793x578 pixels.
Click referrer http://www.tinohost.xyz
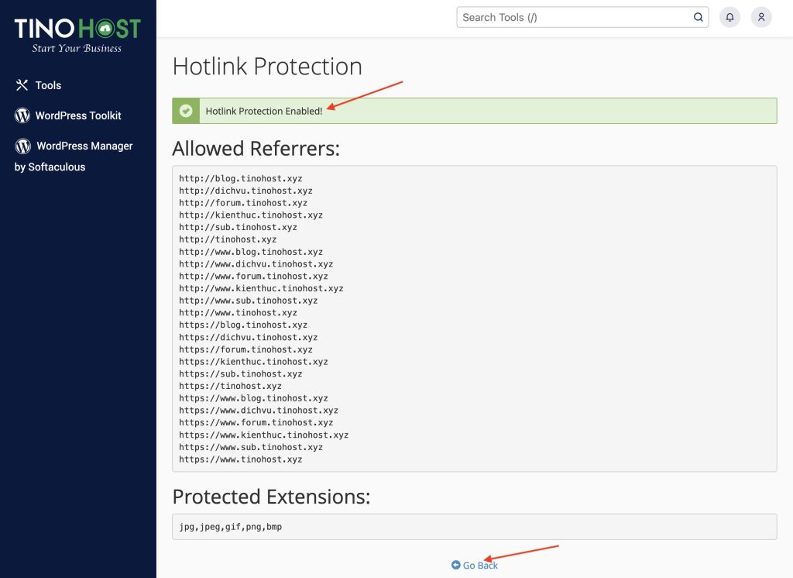point(239,313)
